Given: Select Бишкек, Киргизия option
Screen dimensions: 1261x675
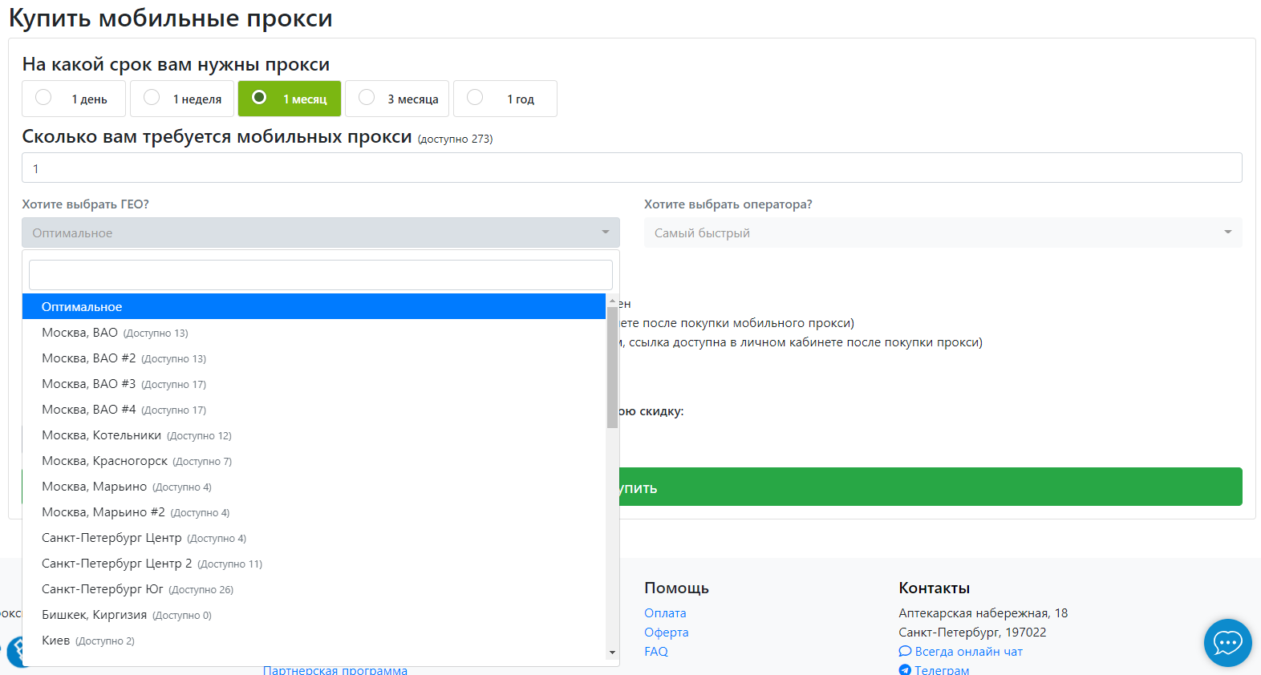Looking at the screenshot, I should [x=314, y=614].
